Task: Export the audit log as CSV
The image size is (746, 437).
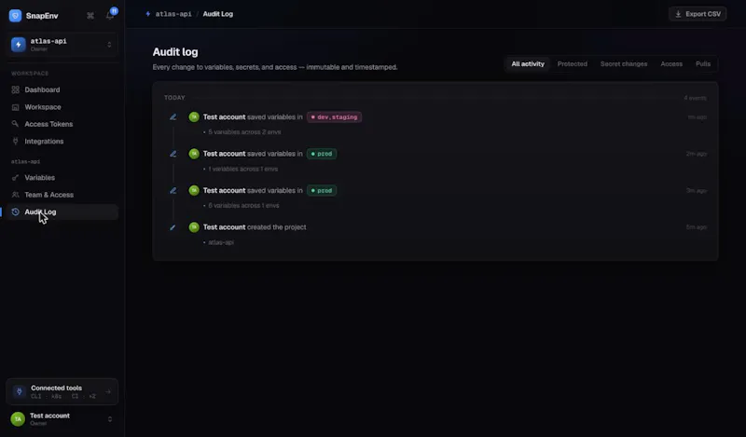Action: click(x=698, y=14)
